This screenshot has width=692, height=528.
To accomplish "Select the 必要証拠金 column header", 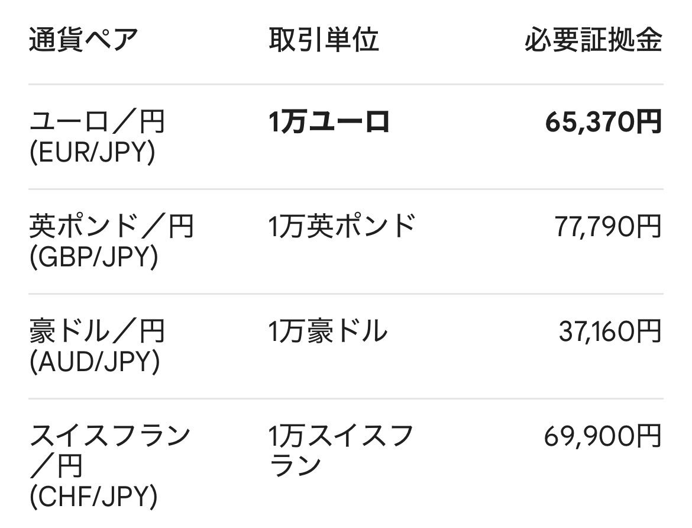I will click(594, 40).
